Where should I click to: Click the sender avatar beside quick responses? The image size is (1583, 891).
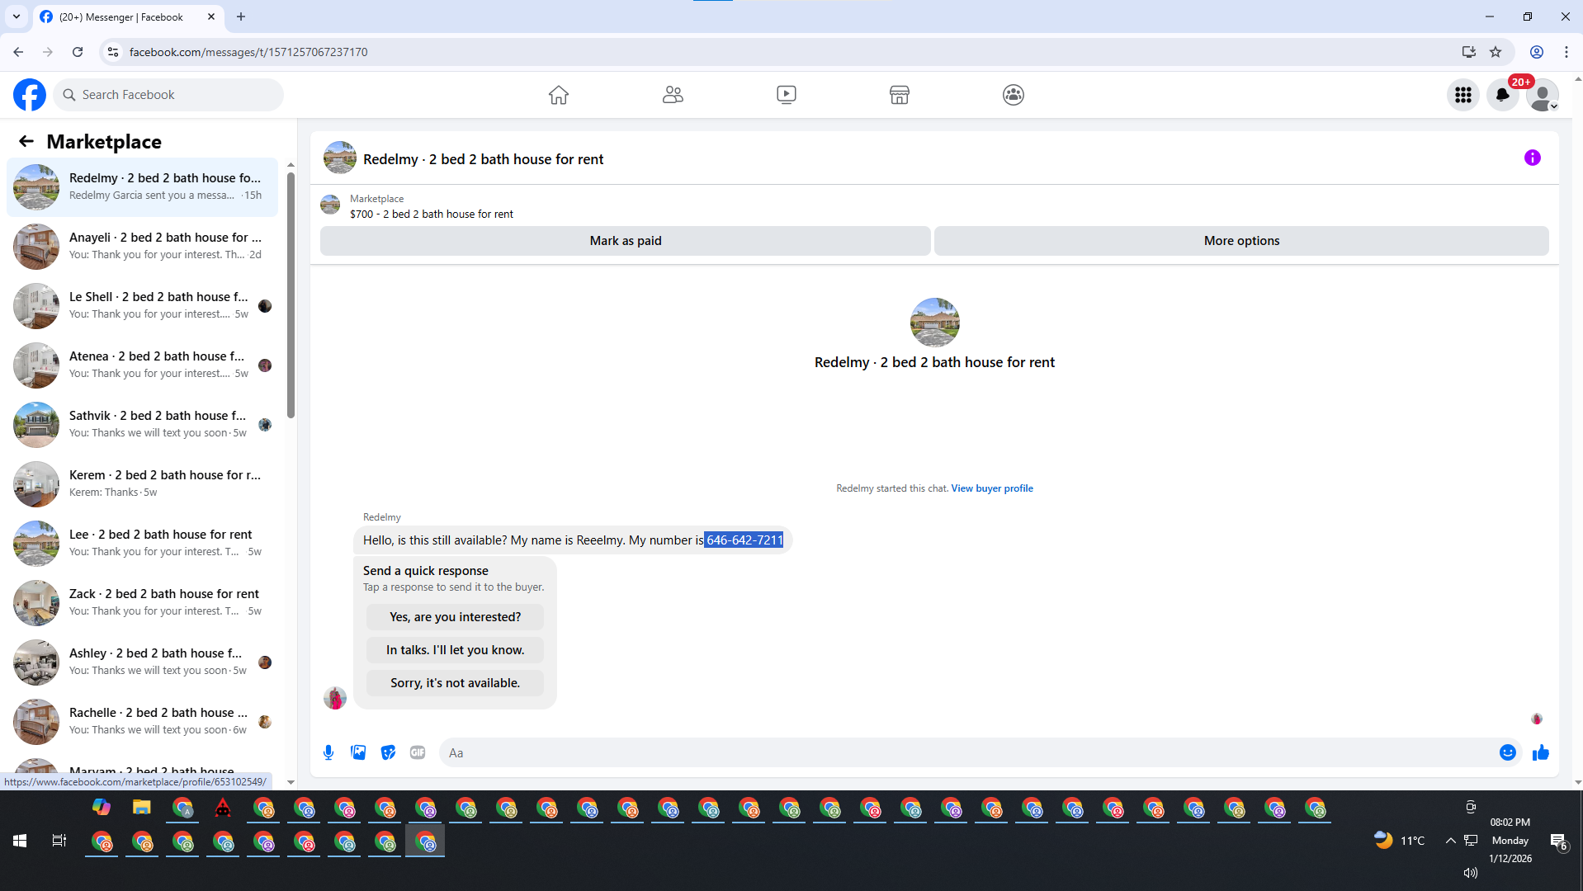point(335,698)
